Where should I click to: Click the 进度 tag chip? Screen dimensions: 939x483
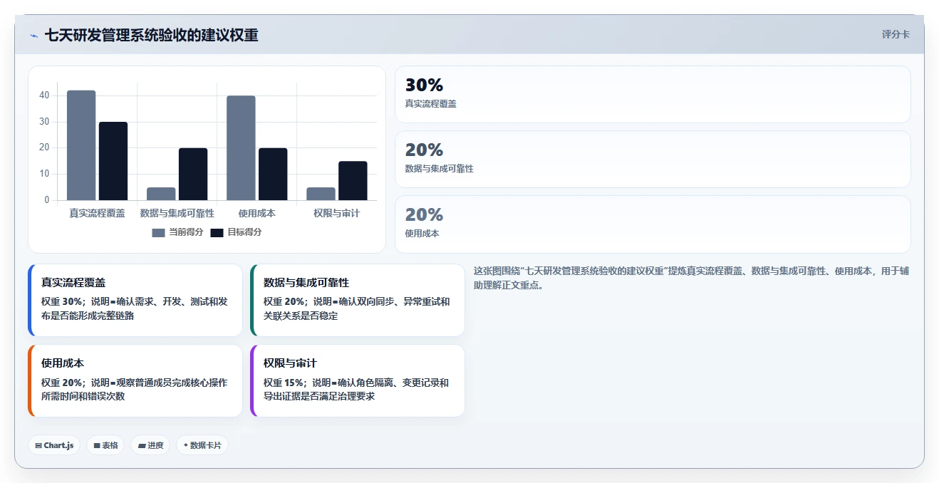click(150, 445)
